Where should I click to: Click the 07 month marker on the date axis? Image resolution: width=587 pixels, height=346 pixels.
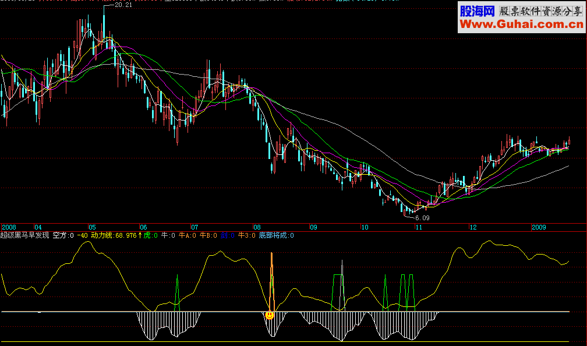[x=195, y=227]
